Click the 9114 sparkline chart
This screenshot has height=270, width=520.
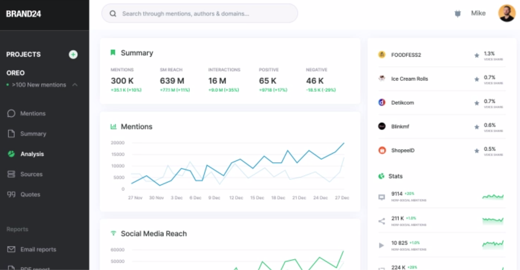tap(493, 196)
